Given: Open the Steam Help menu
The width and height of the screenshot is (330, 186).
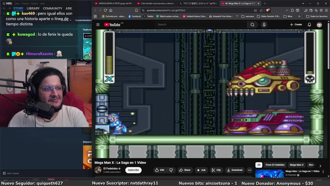Looking at the screenshot, I should coord(42,4).
